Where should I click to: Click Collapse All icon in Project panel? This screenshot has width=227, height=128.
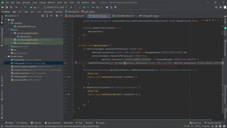[51, 16]
